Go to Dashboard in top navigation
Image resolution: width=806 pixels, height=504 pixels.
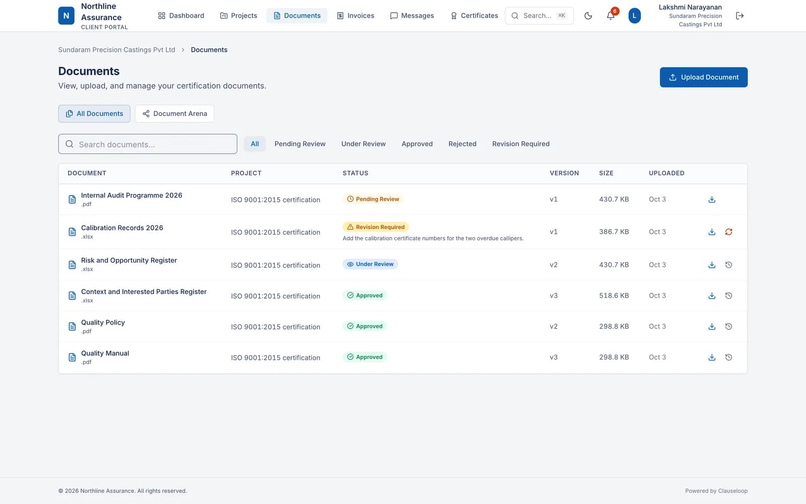pos(181,16)
